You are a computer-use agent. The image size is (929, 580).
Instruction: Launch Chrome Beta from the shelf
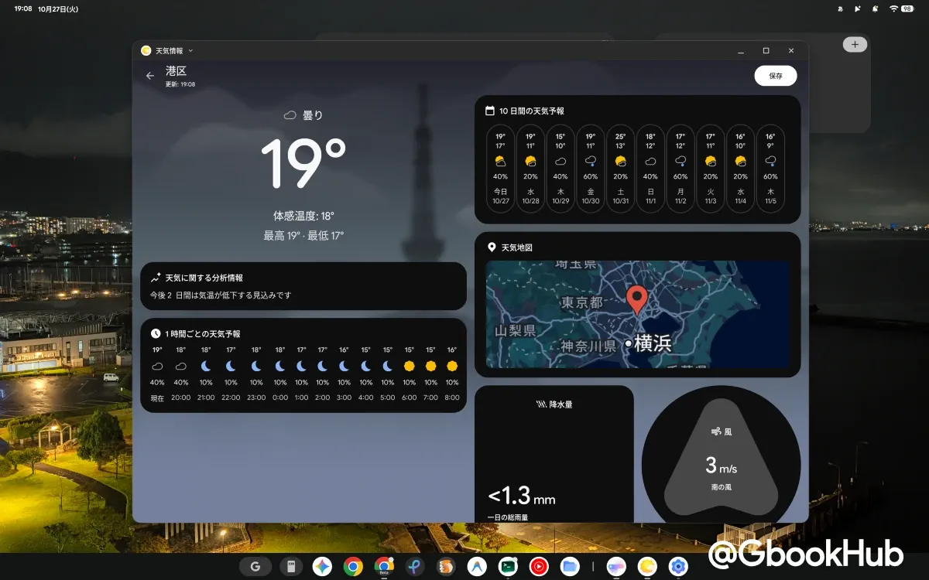[x=384, y=567]
